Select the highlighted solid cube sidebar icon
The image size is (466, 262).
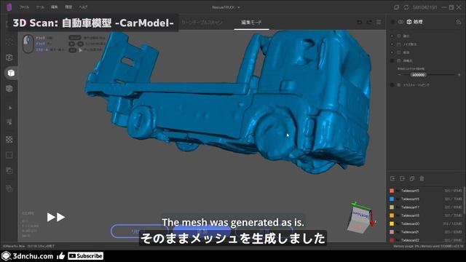pos(11,73)
